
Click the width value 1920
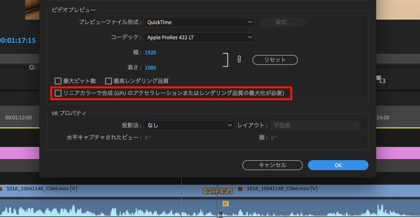150,53
